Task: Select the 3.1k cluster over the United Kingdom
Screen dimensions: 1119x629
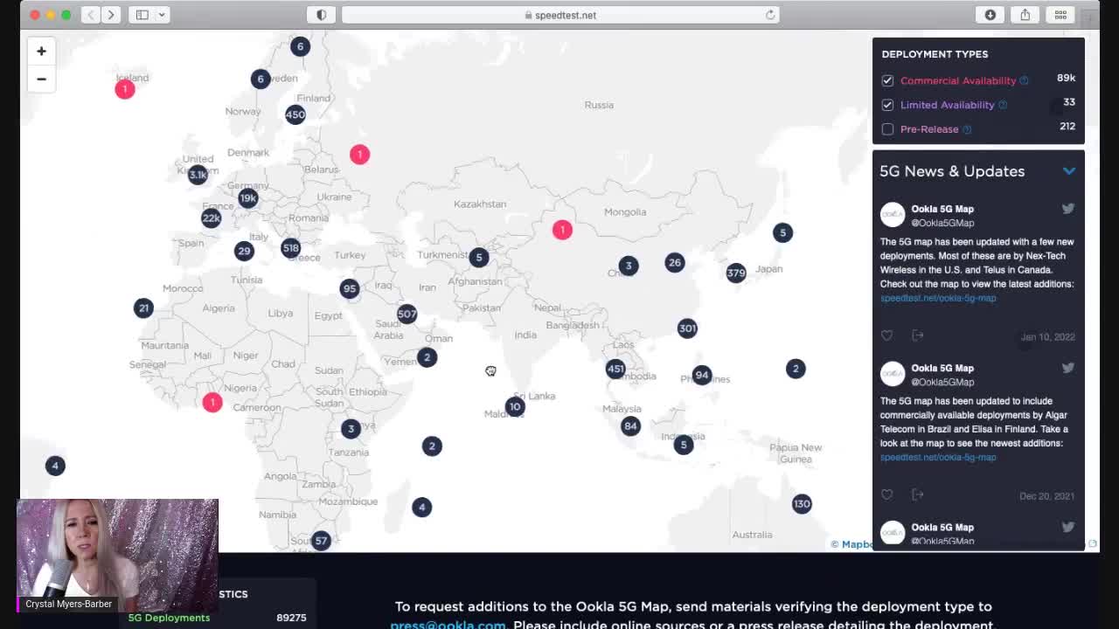Action: (x=198, y=175)
